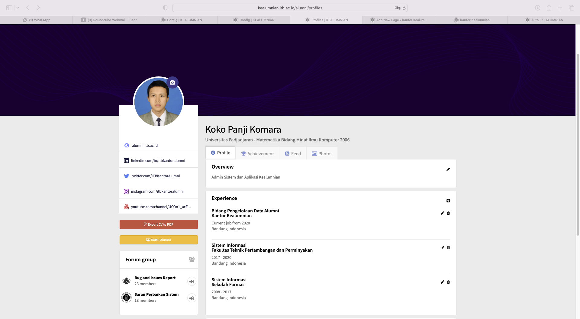580x319 pixels.
Task: Expand the Safari sidebar dropdown chevron
Action: coord(18,8)
